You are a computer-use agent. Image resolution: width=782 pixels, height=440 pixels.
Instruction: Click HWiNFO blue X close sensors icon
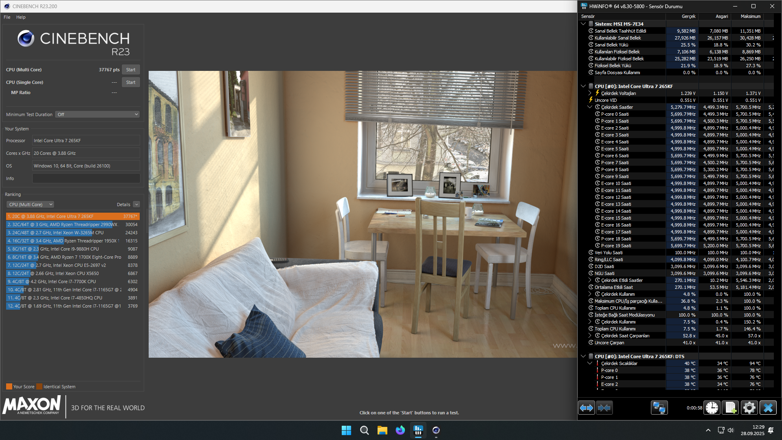(768, 408)
